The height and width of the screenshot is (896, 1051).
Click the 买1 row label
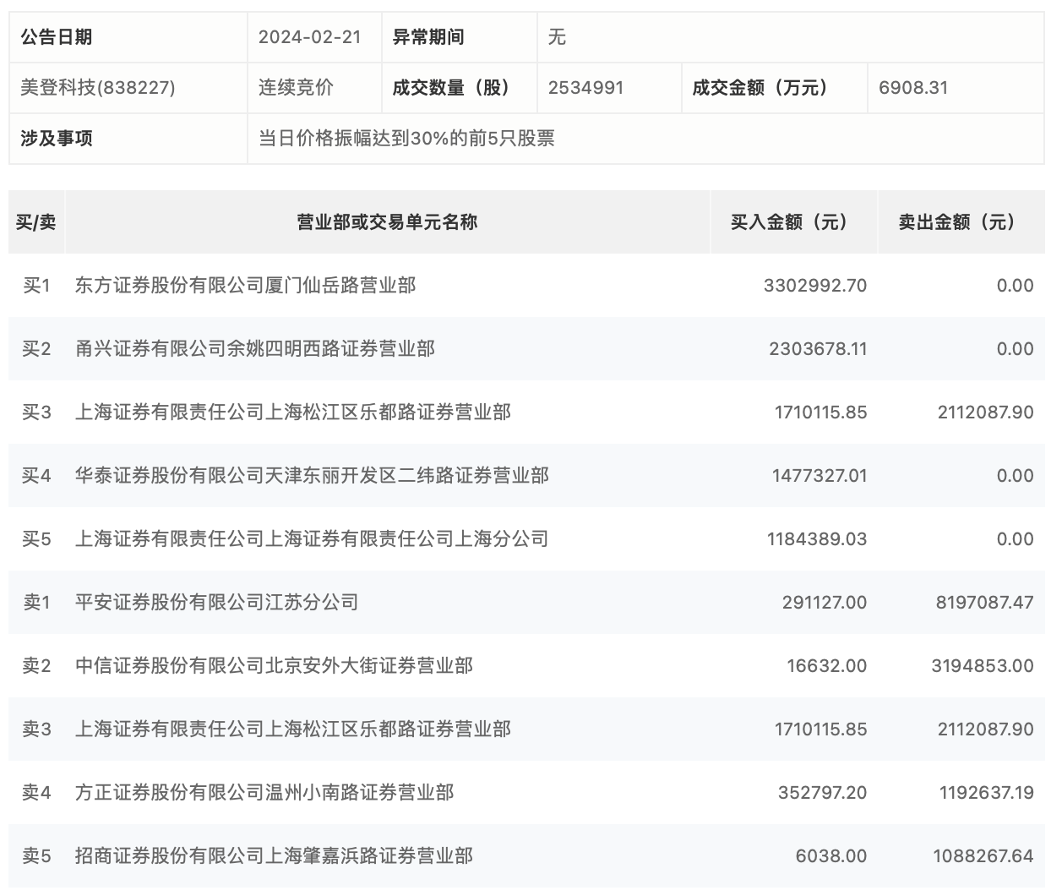pos(36,286)
